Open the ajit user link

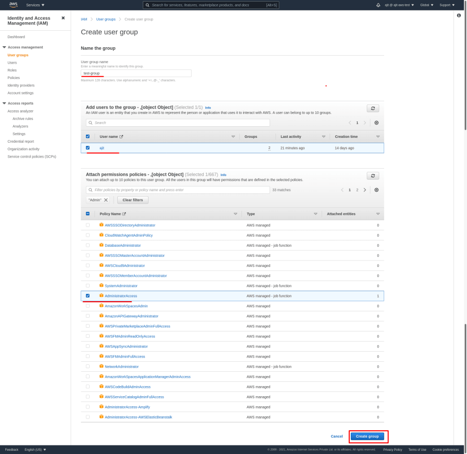(x=101, y=148)
